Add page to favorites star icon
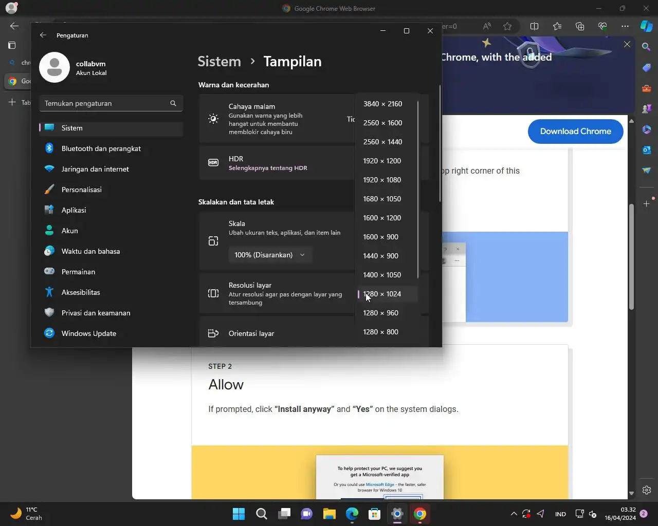 pos(507,26)
